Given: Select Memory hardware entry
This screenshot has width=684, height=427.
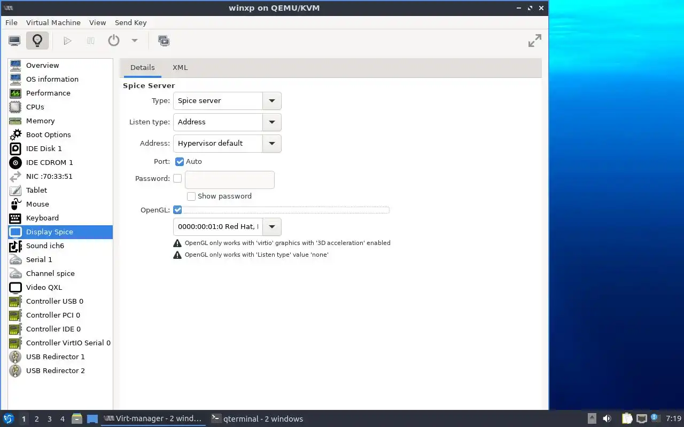Looking at the screenshot, I should pos(60,121).
